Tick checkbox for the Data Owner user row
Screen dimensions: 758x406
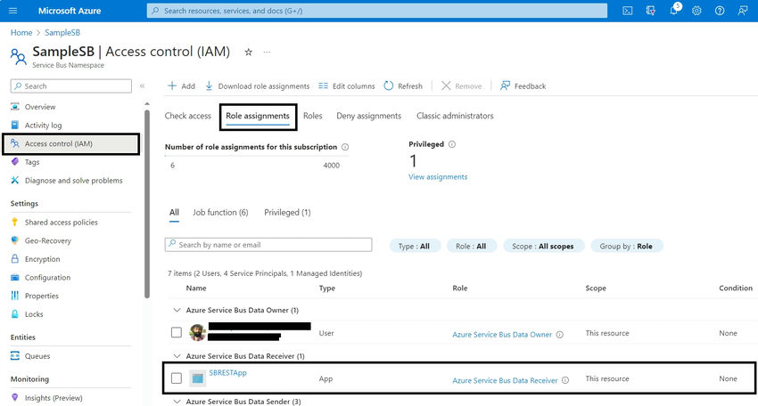pos(177,333)
